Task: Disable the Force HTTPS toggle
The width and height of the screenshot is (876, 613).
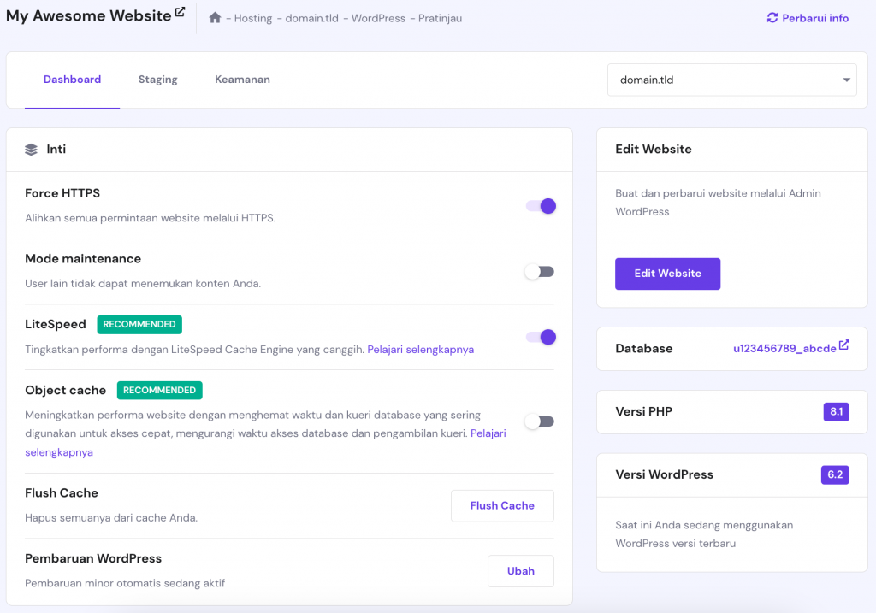Action: (540, 206)
